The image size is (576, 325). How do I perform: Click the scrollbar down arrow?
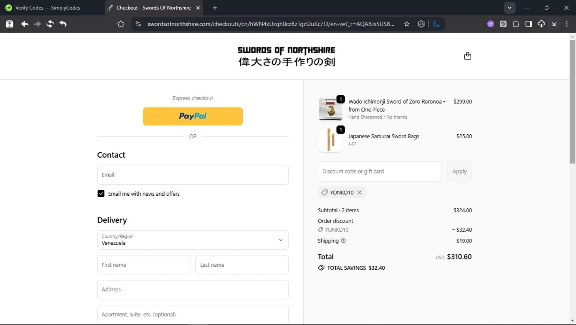(x=573, y=321)
